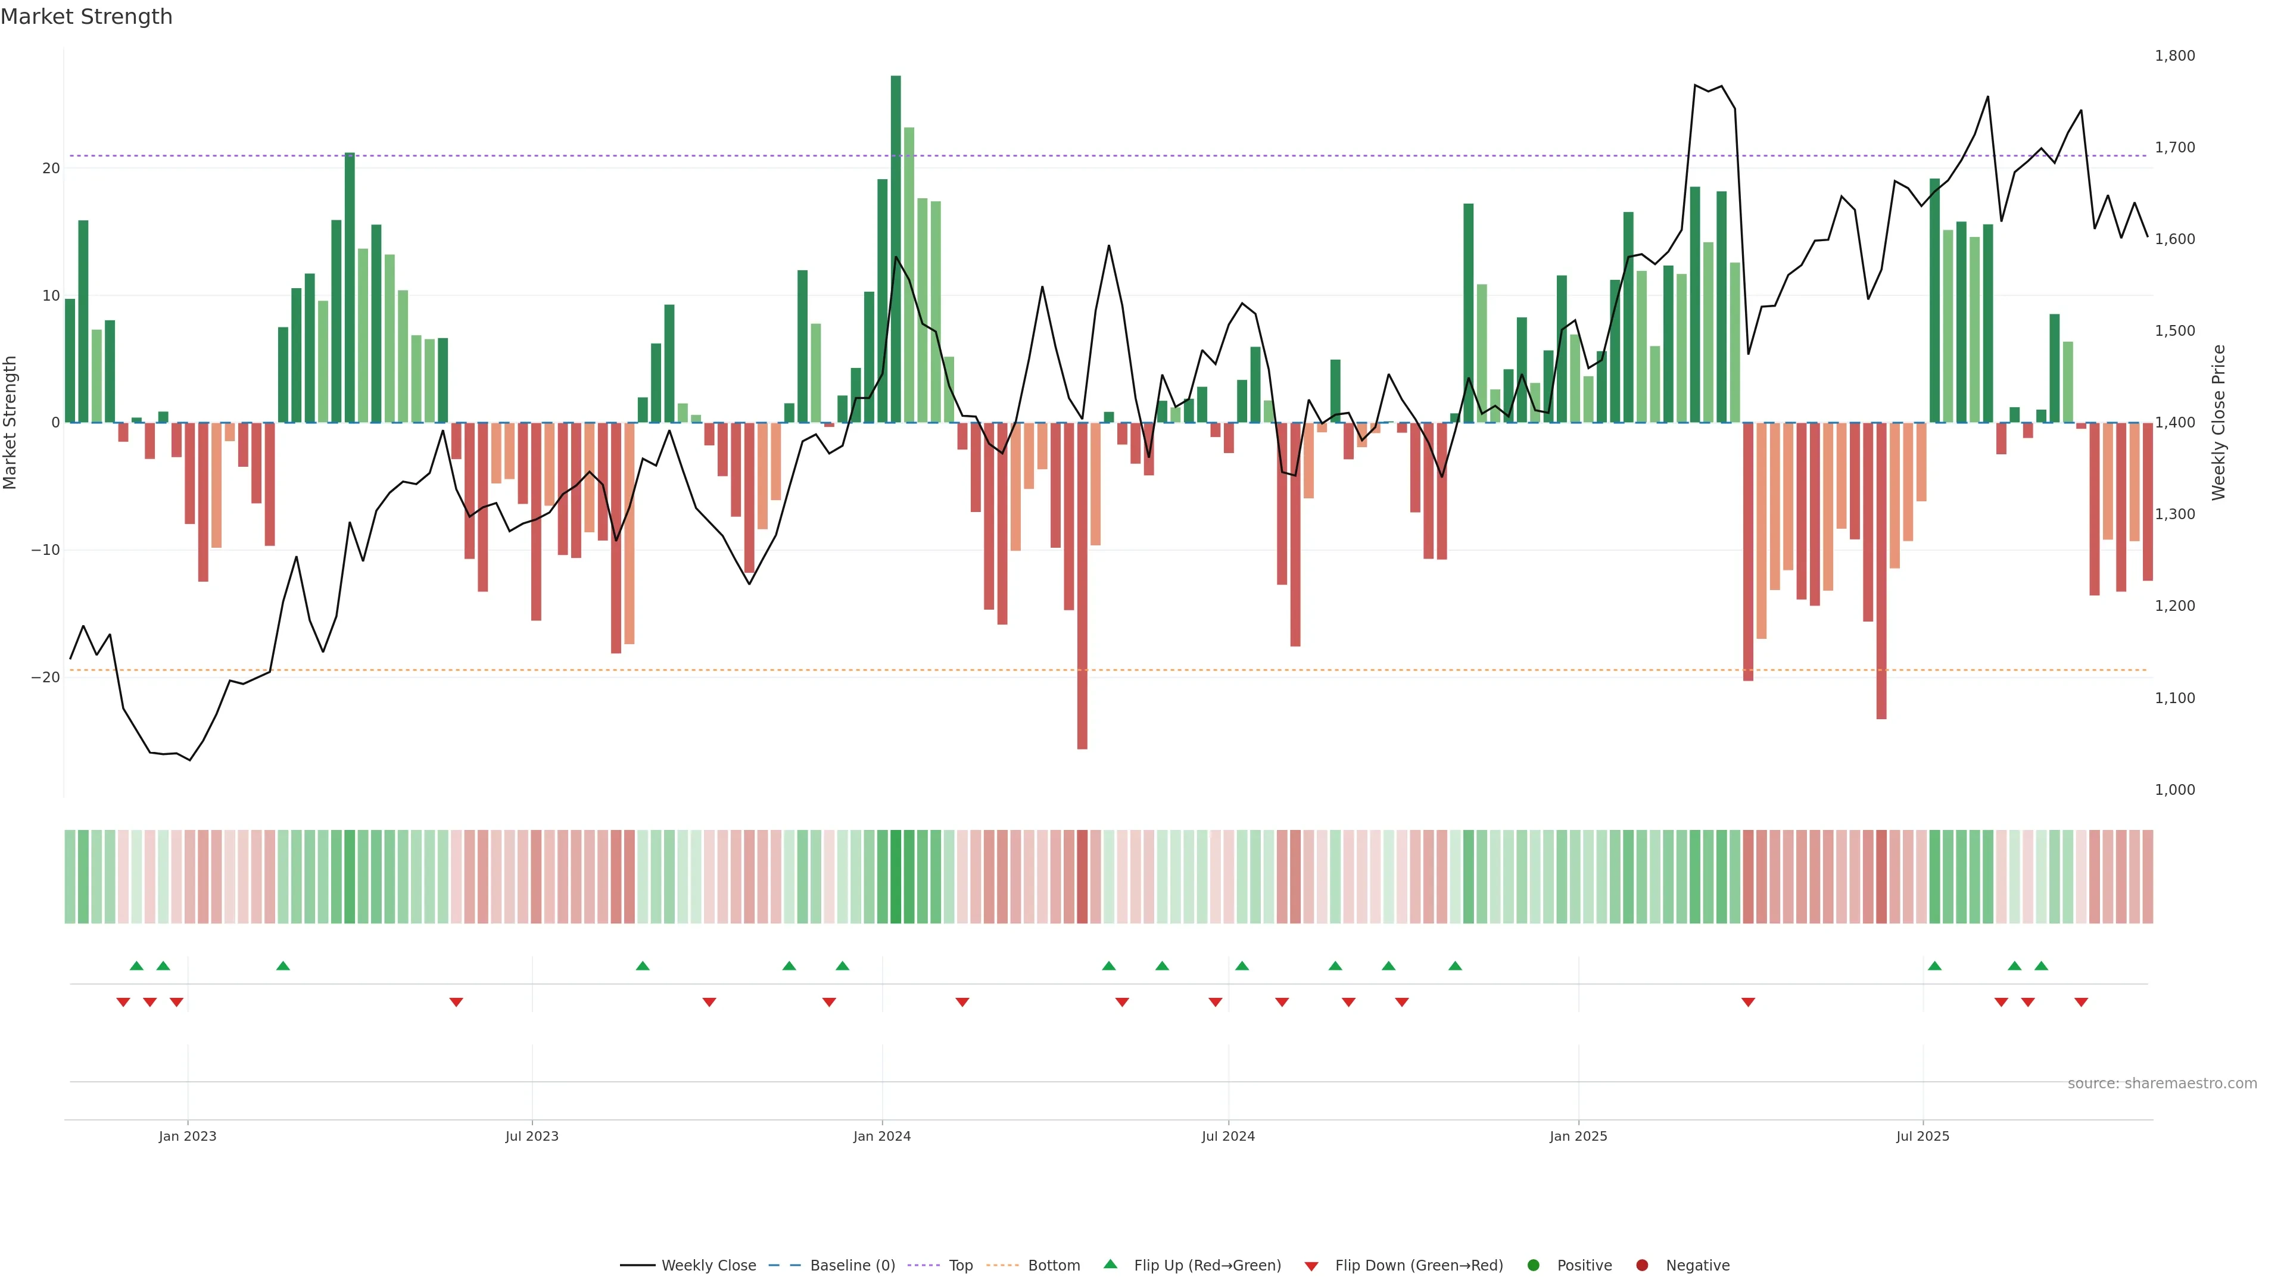The image size is (2287, 1286).
Task: Click the Bottom legend line icon
Action: coord(1002,1266)
